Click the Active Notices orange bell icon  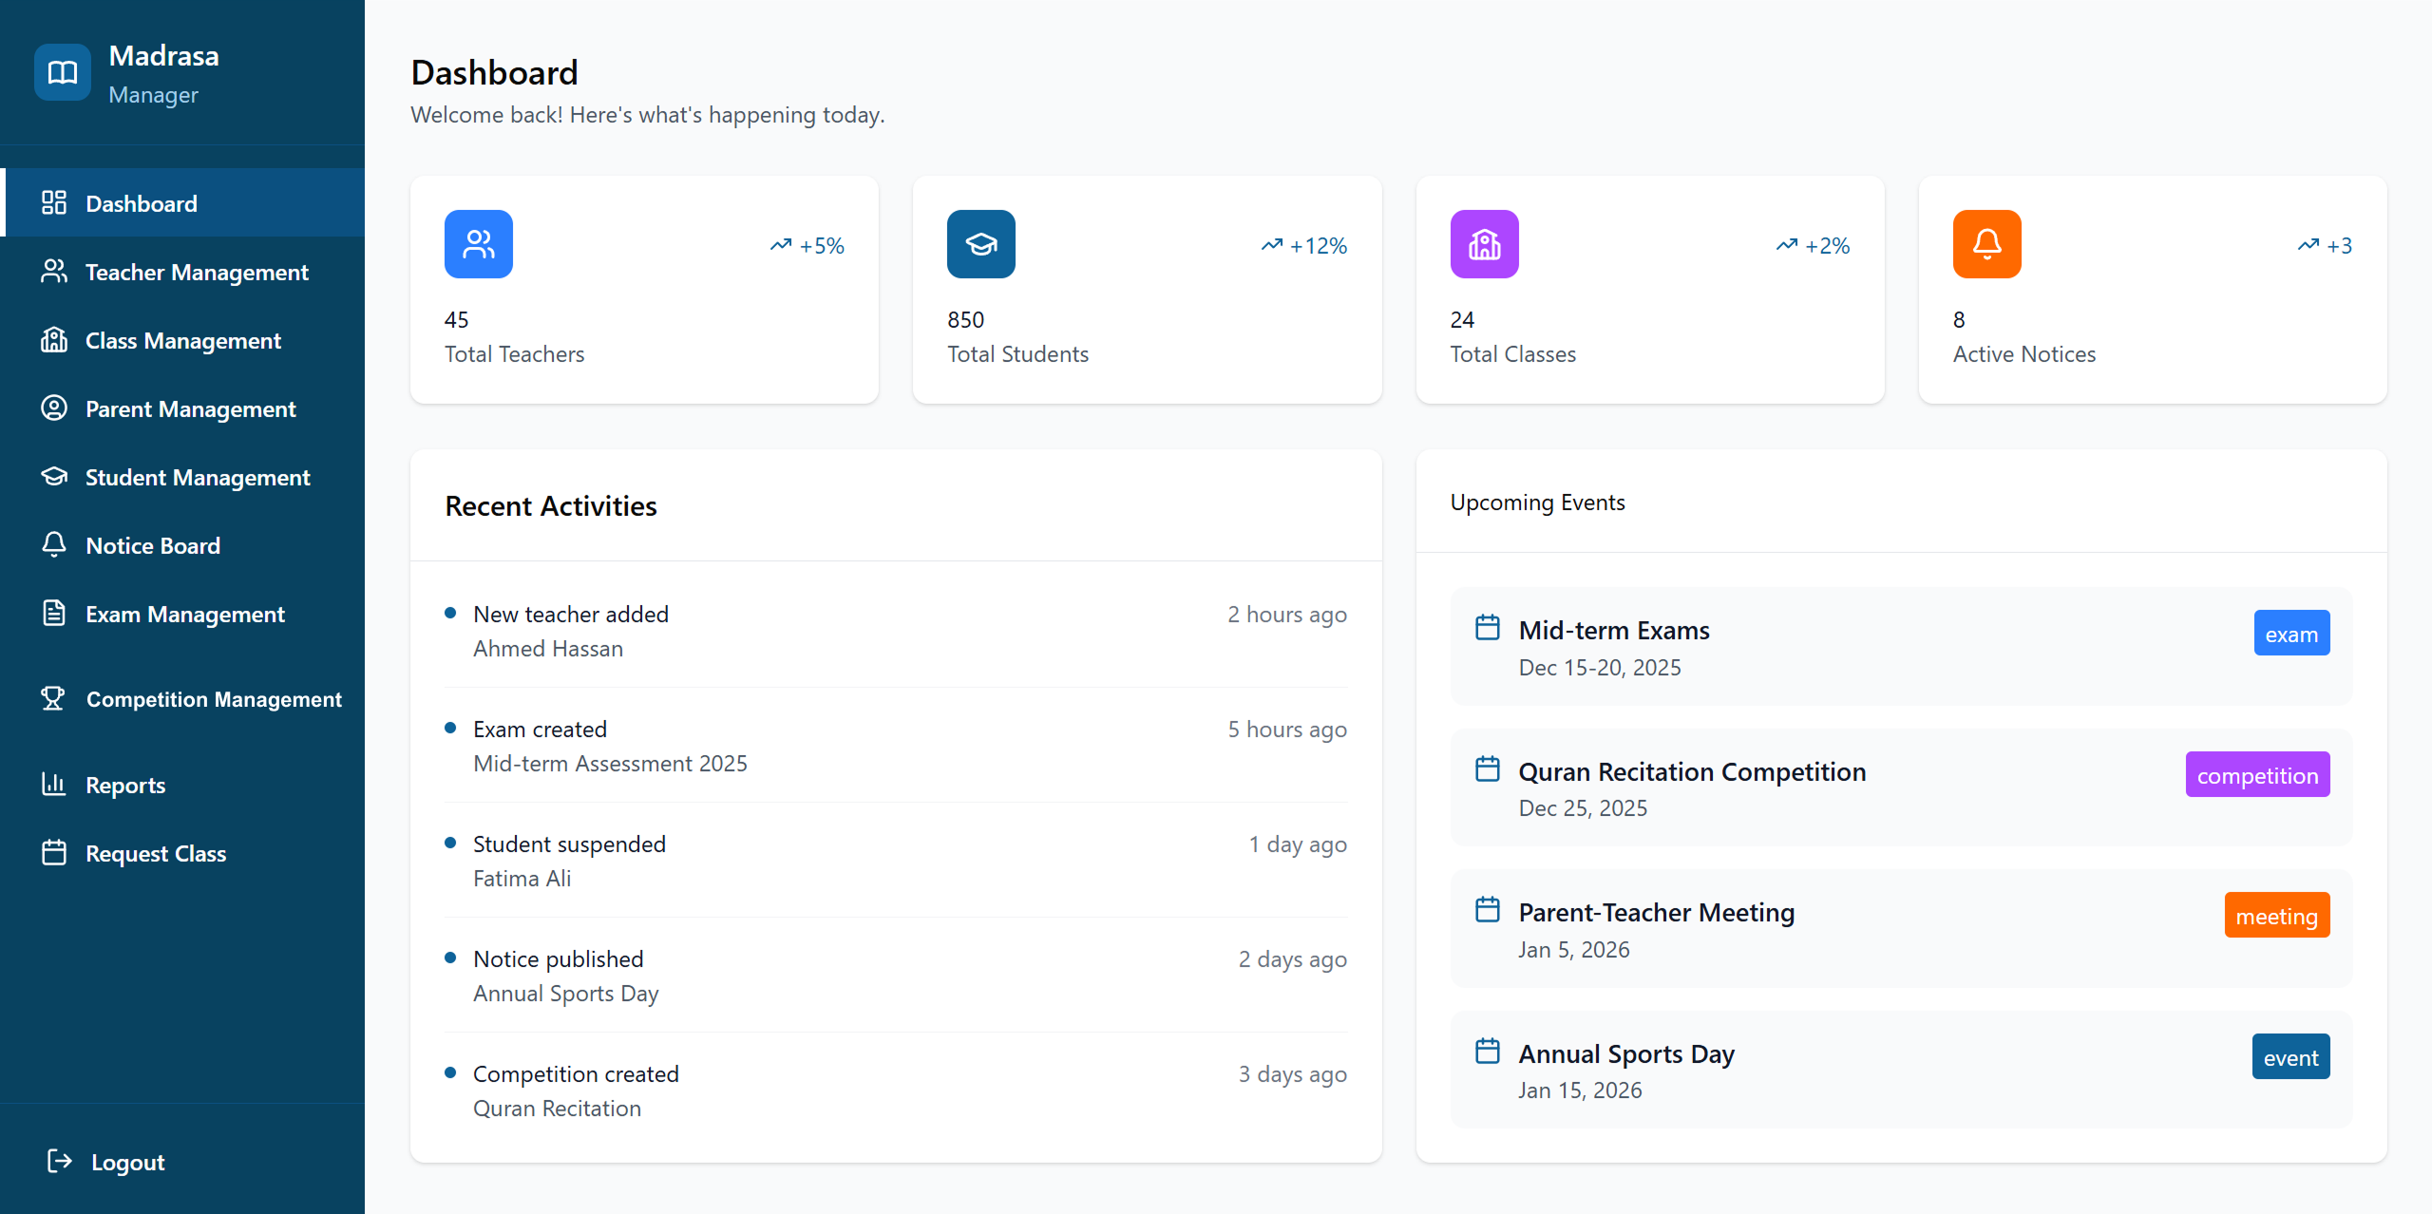[1986, 244]
